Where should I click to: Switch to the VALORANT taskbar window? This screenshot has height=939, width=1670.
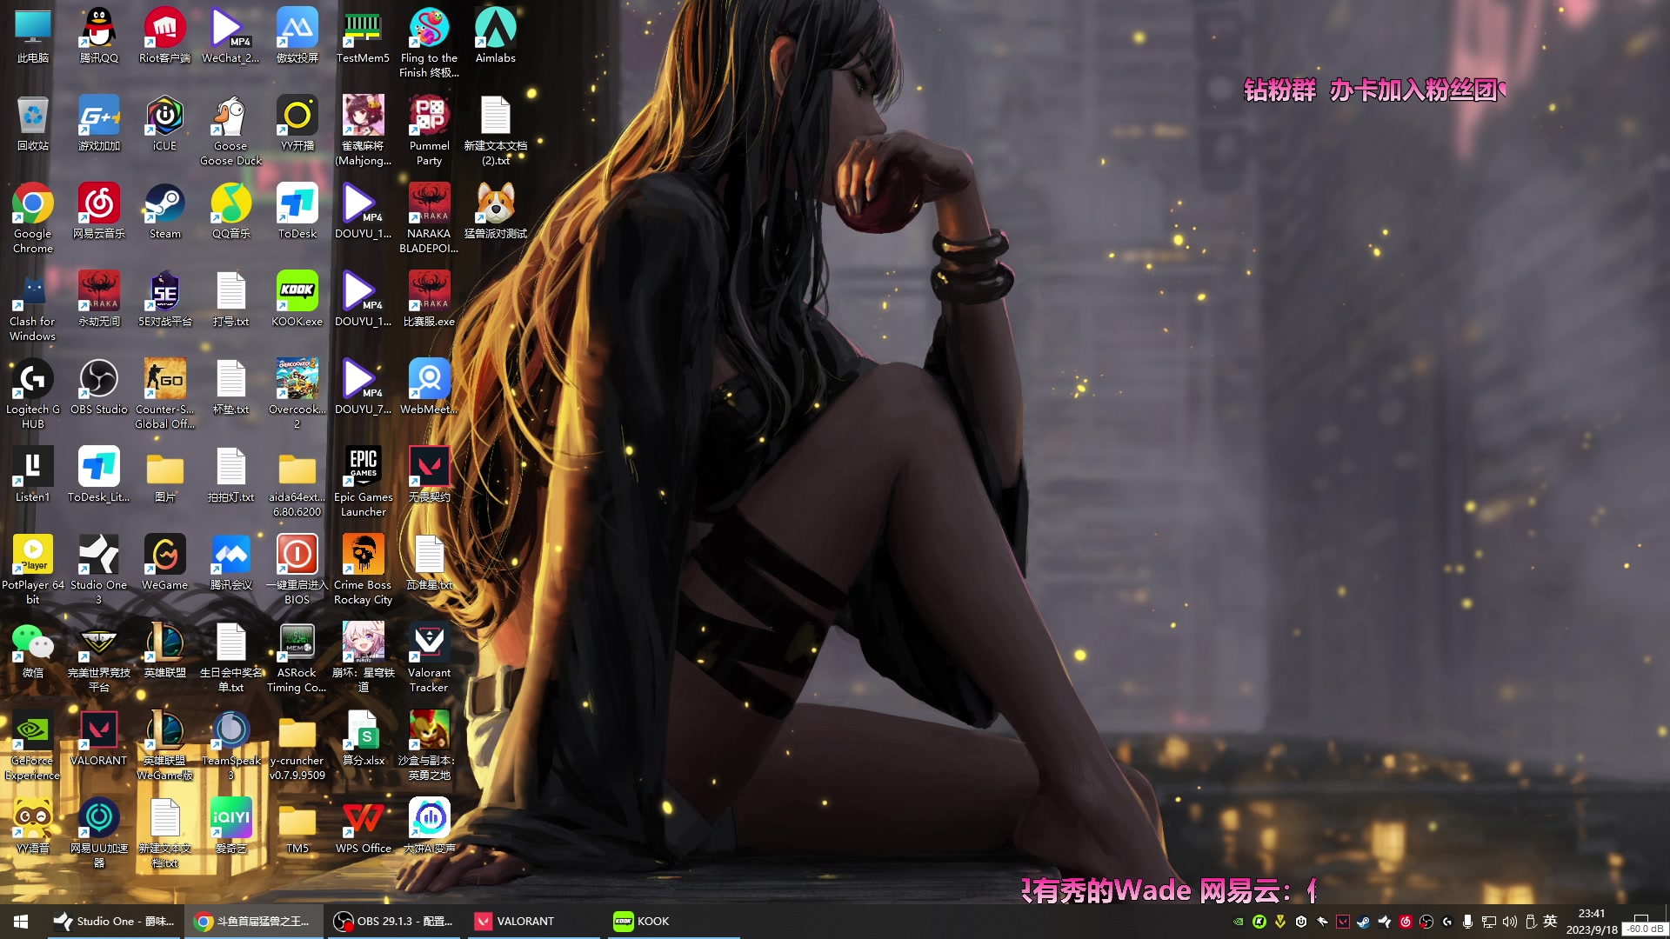534,922
